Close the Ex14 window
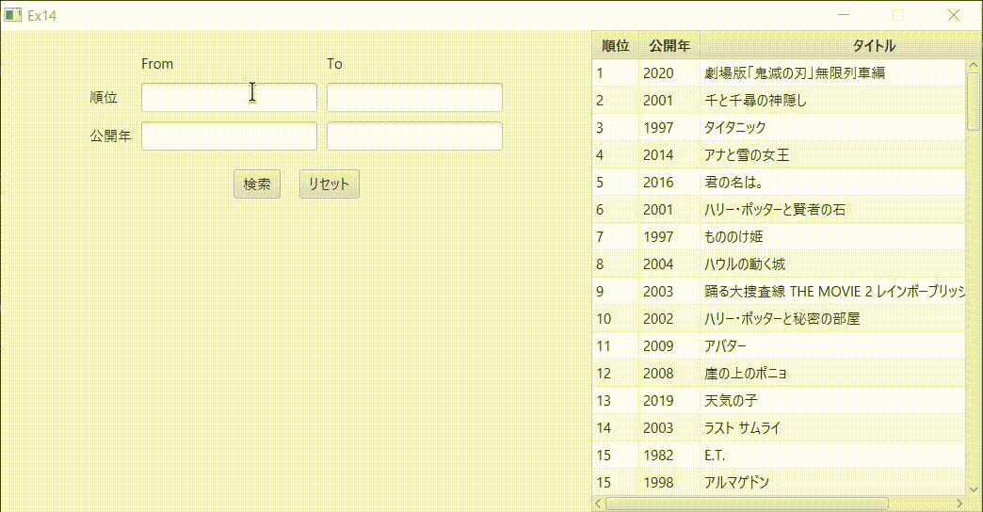 [x=954, y=15]
